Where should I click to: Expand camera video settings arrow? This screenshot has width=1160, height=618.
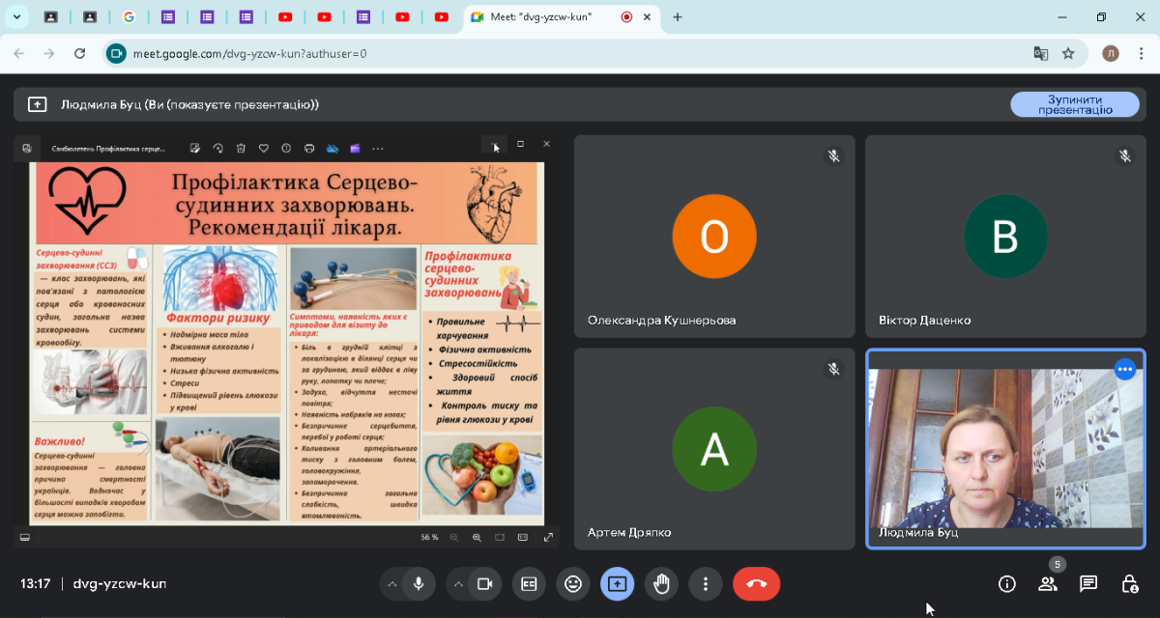pos(457,583)
